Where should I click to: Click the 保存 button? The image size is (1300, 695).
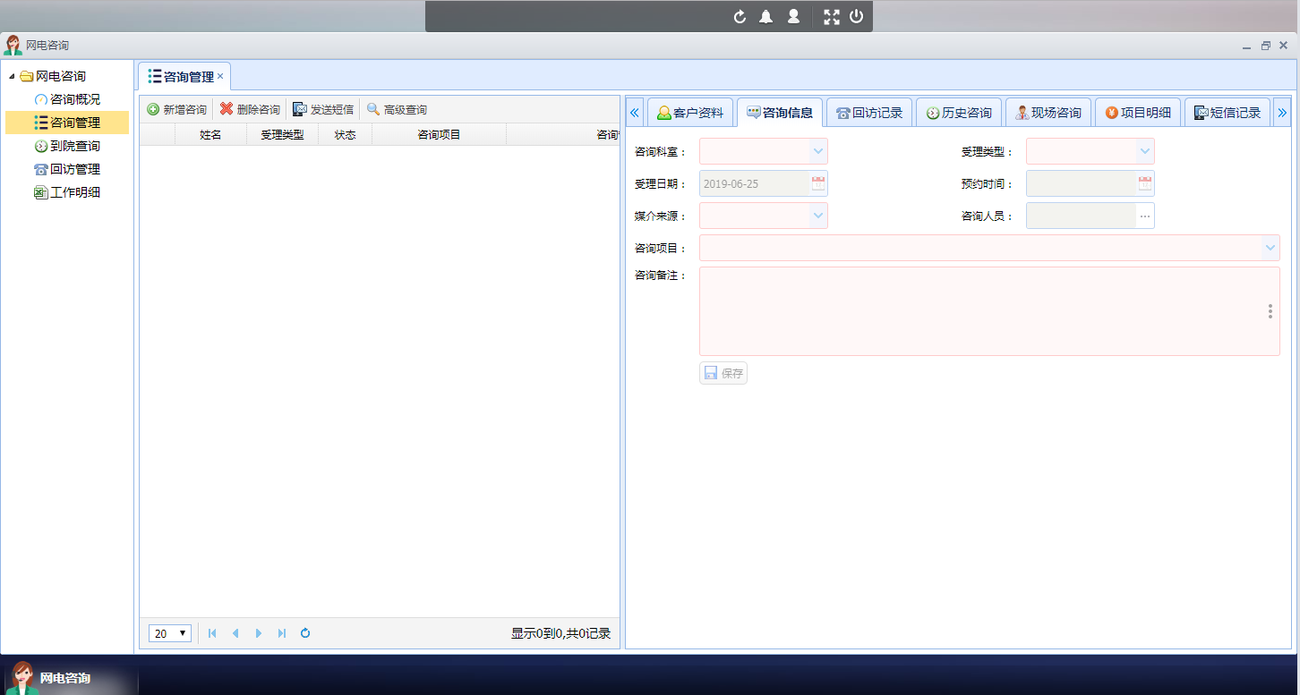723,373
